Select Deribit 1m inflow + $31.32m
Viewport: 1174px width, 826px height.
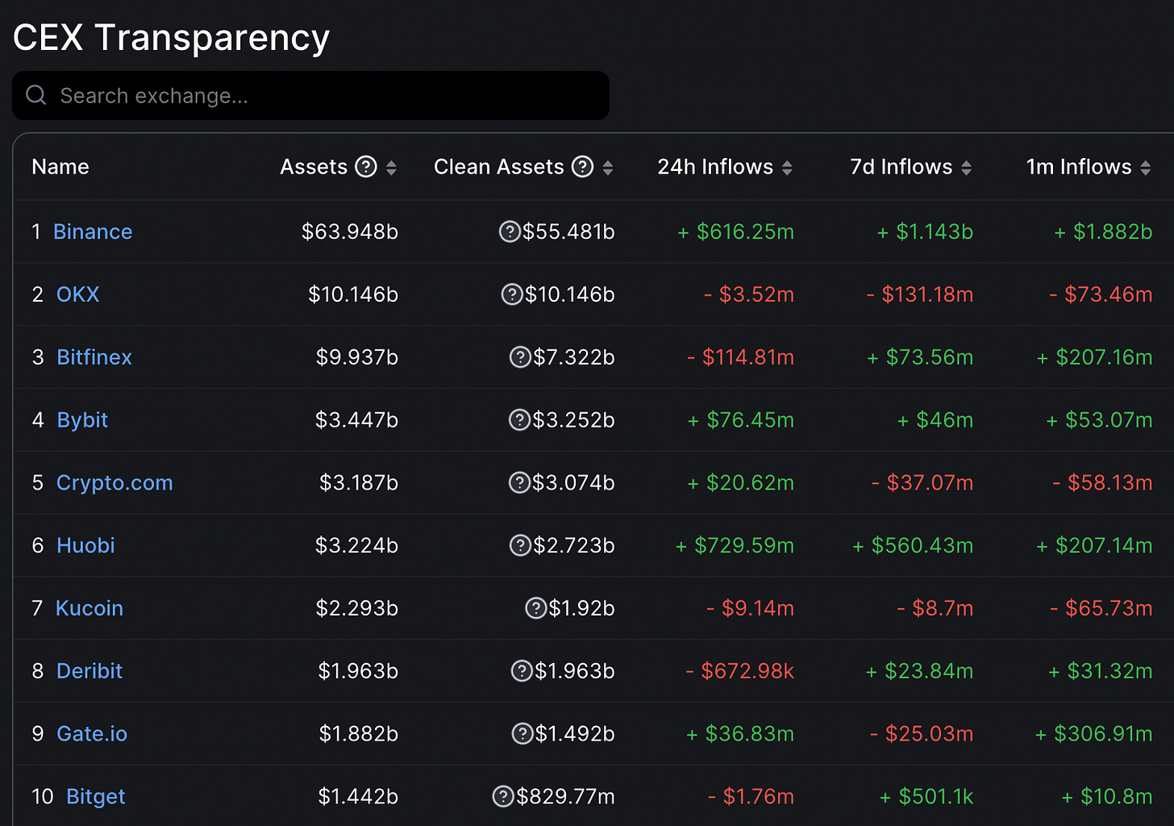click(1100, 671)
